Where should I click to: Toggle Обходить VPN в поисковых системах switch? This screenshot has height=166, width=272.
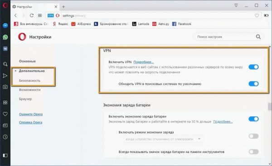point(253,84)
